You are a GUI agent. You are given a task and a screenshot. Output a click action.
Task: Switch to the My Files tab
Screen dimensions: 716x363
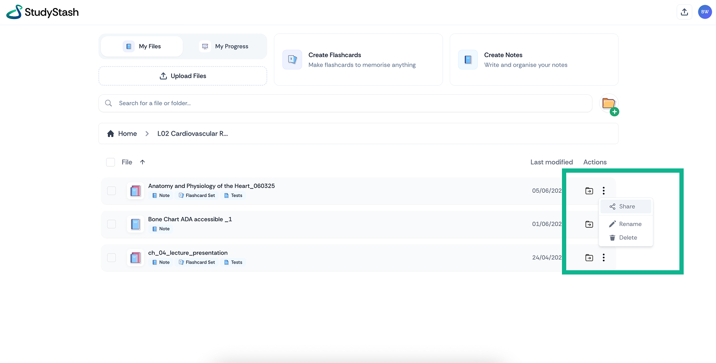142,47
